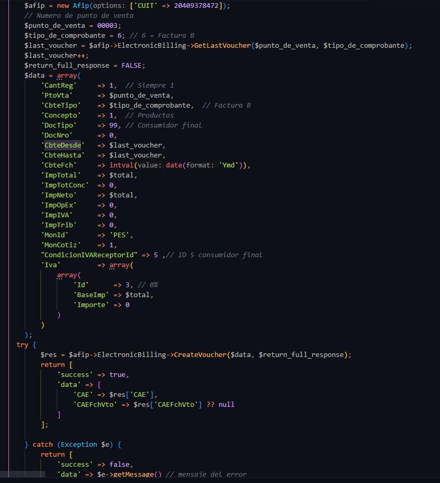Click the 'ImpTotConc' array key
Screen dimensions: 440x483
coord(65,185)
